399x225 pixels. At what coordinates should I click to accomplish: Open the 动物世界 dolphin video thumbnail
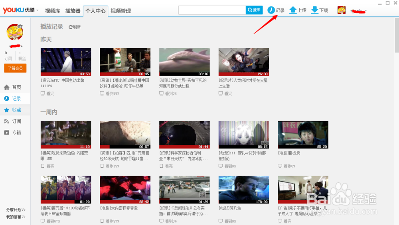[184, 62]
